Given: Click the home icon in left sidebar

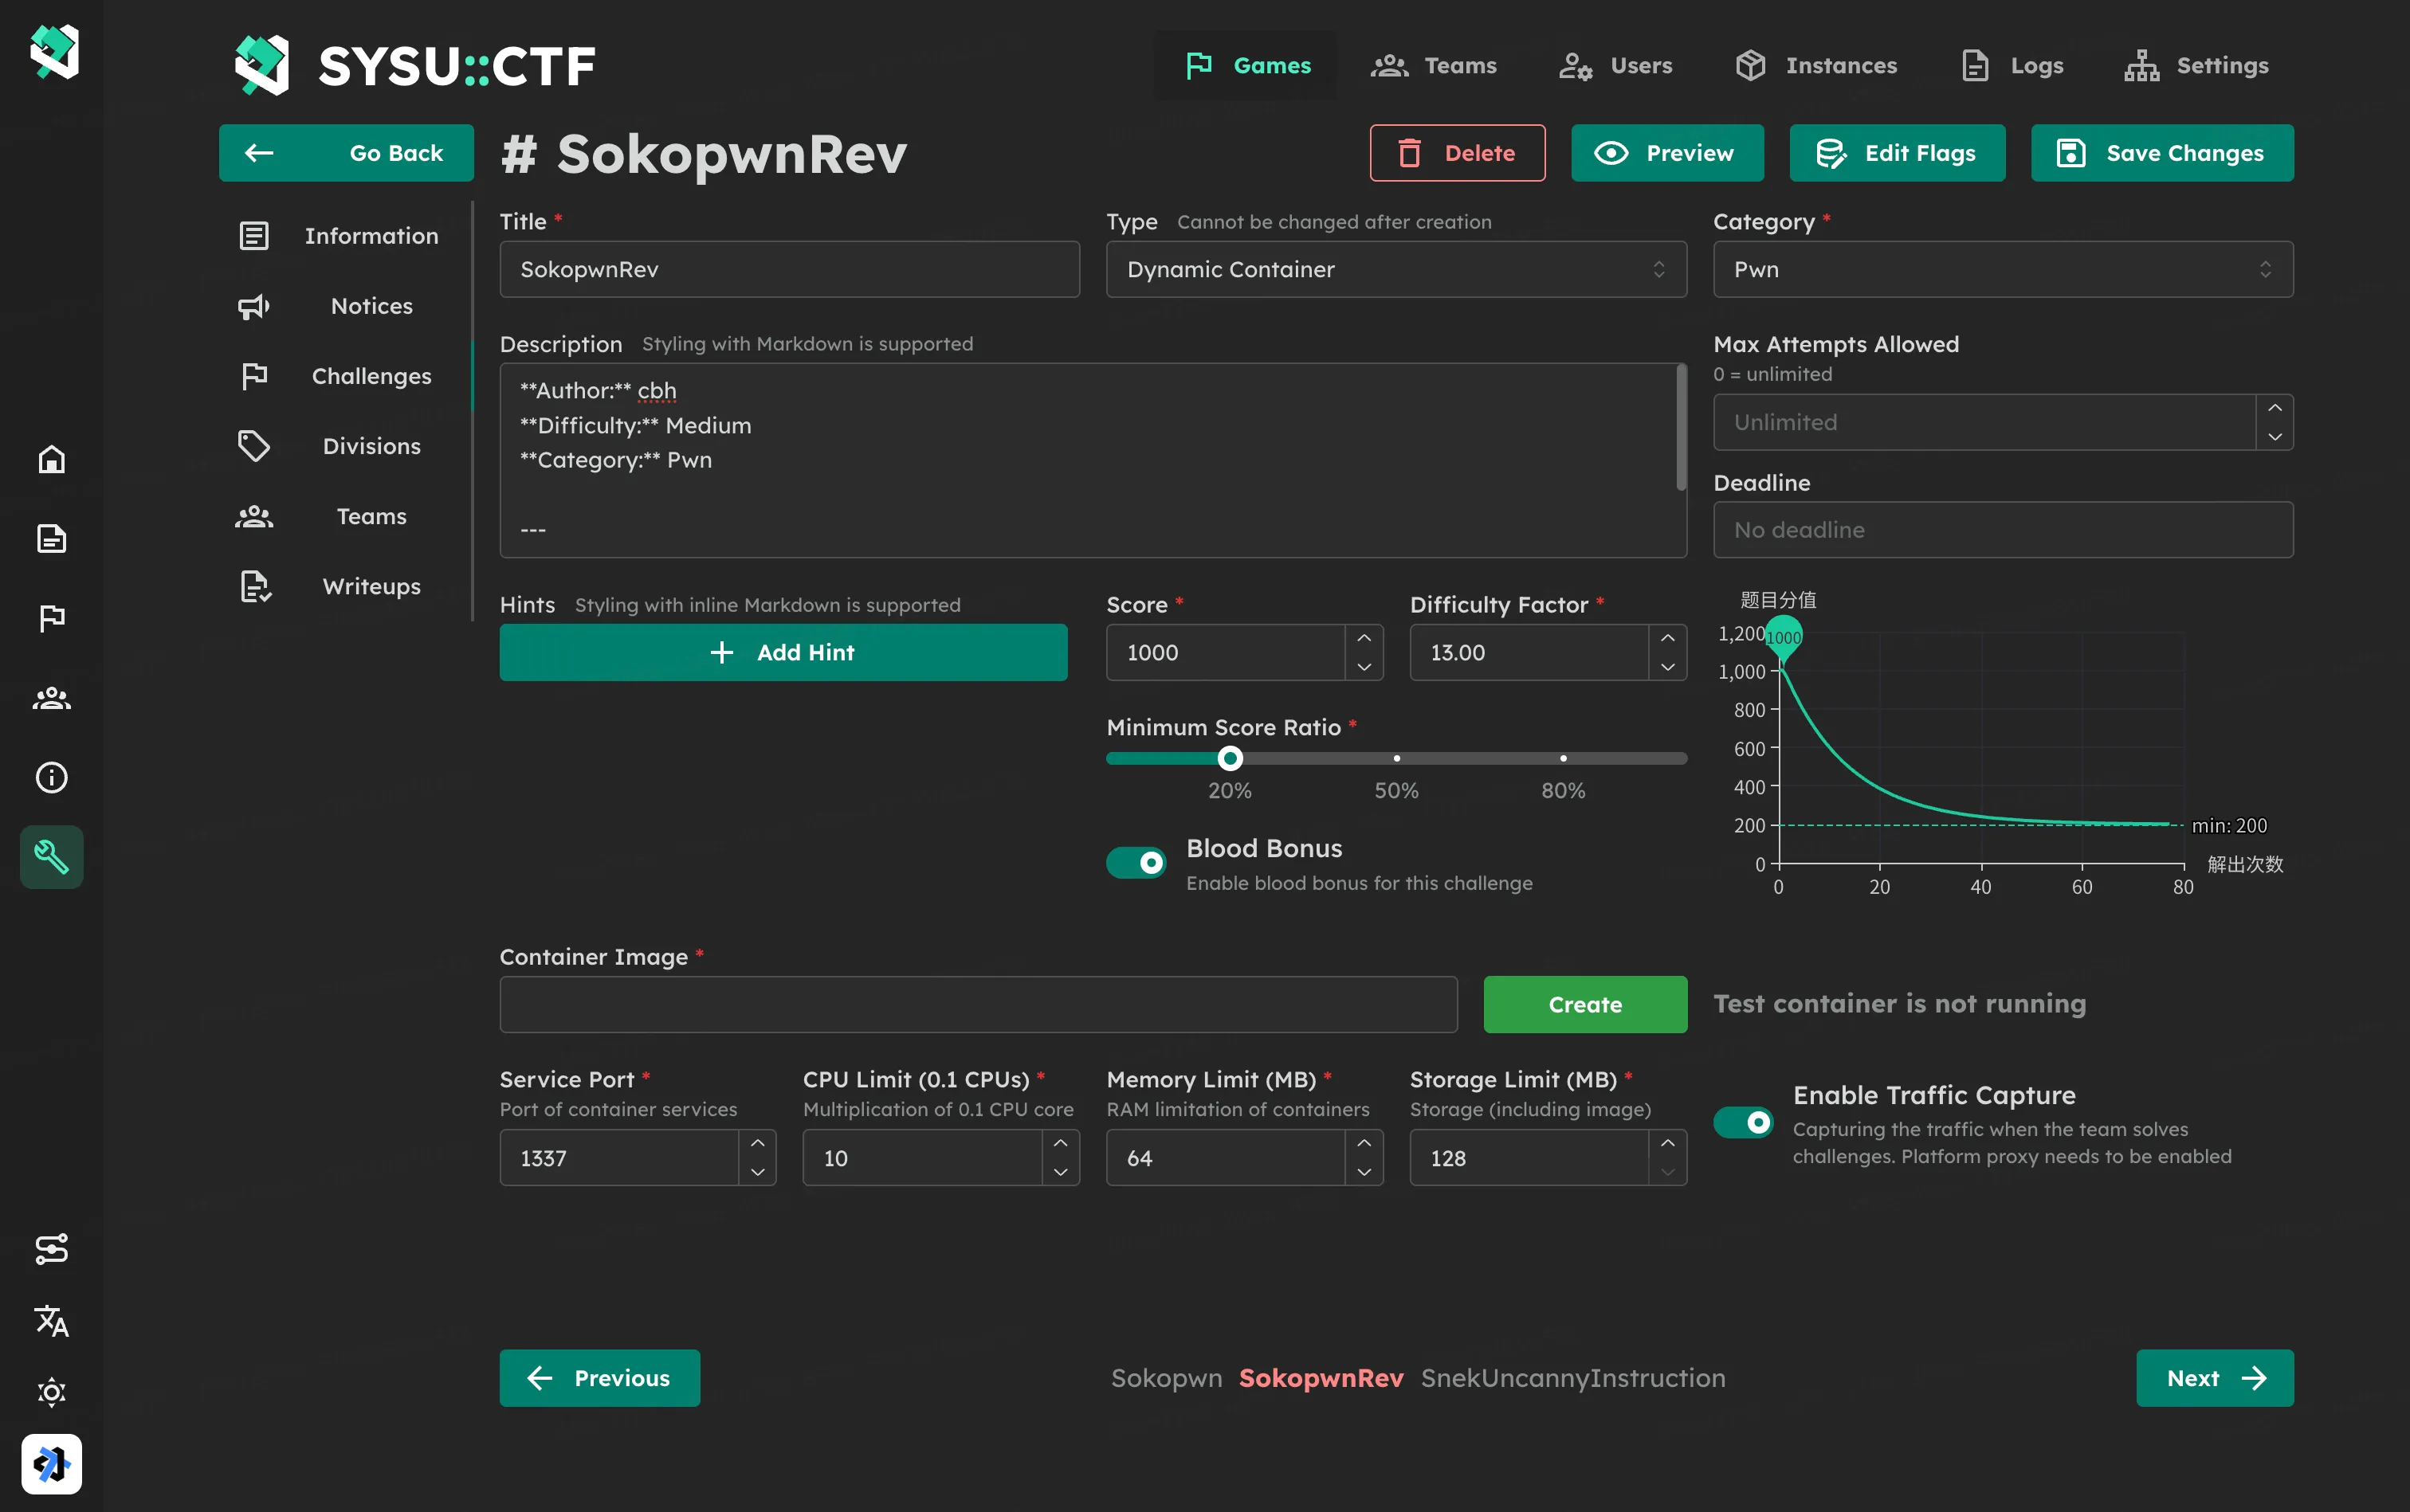Looking at the screenshot, I should [51, 459].
